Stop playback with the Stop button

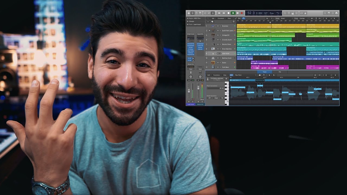pos(228,13)
